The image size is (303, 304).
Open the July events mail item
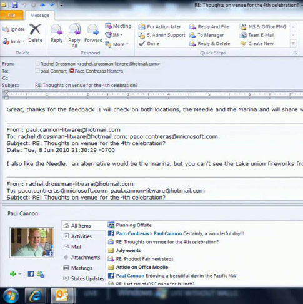[124, 250]
